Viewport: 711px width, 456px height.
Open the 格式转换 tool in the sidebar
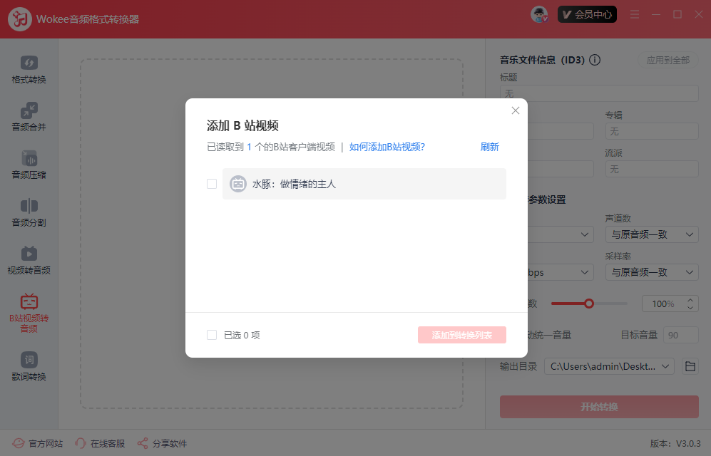[29, 68]
